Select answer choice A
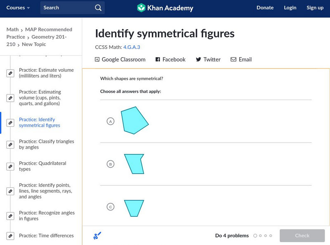330x245 pixels. coord(110,121)
